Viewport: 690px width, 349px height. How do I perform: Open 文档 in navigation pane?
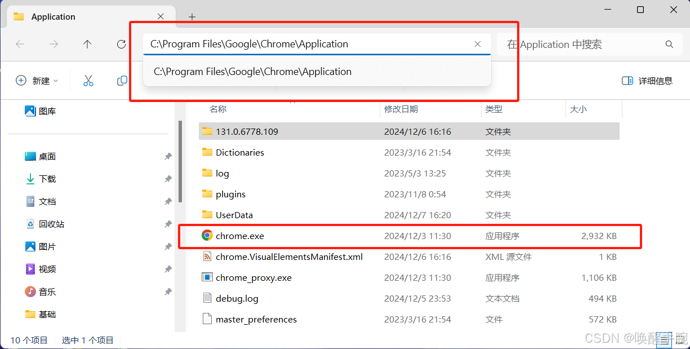tap(41, 201)
